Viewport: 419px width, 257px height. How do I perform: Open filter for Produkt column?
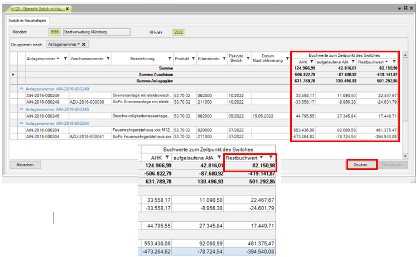click(192, 59)
